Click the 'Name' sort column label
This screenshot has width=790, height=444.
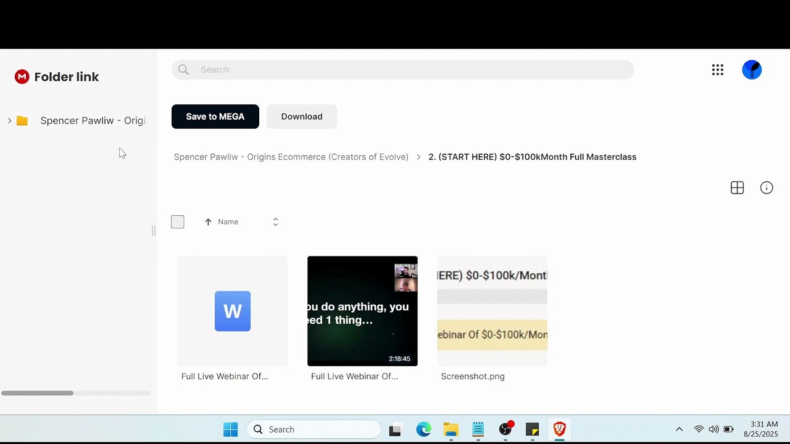[x=228, y=222]
